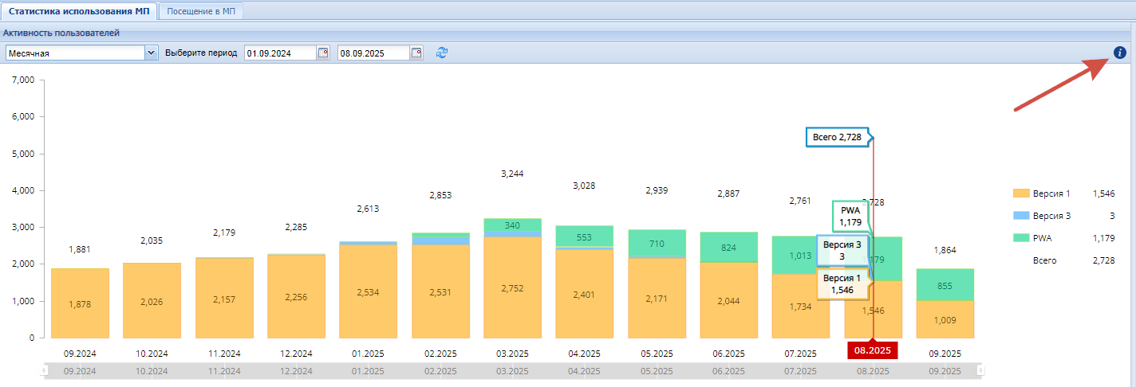Click the end date input field
The image size is (1136, 387).
[374, 53]
